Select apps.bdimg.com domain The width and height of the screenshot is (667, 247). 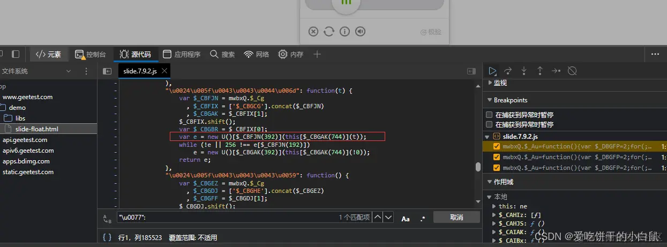coord(26,161)
